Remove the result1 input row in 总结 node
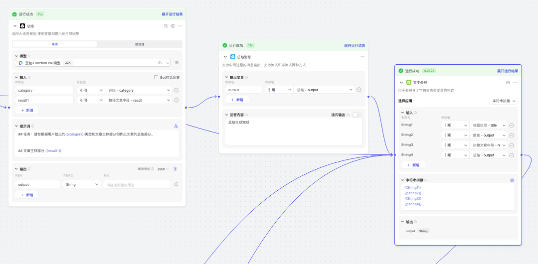Viewport: 538px width, 264px height. tap(177, 100)
